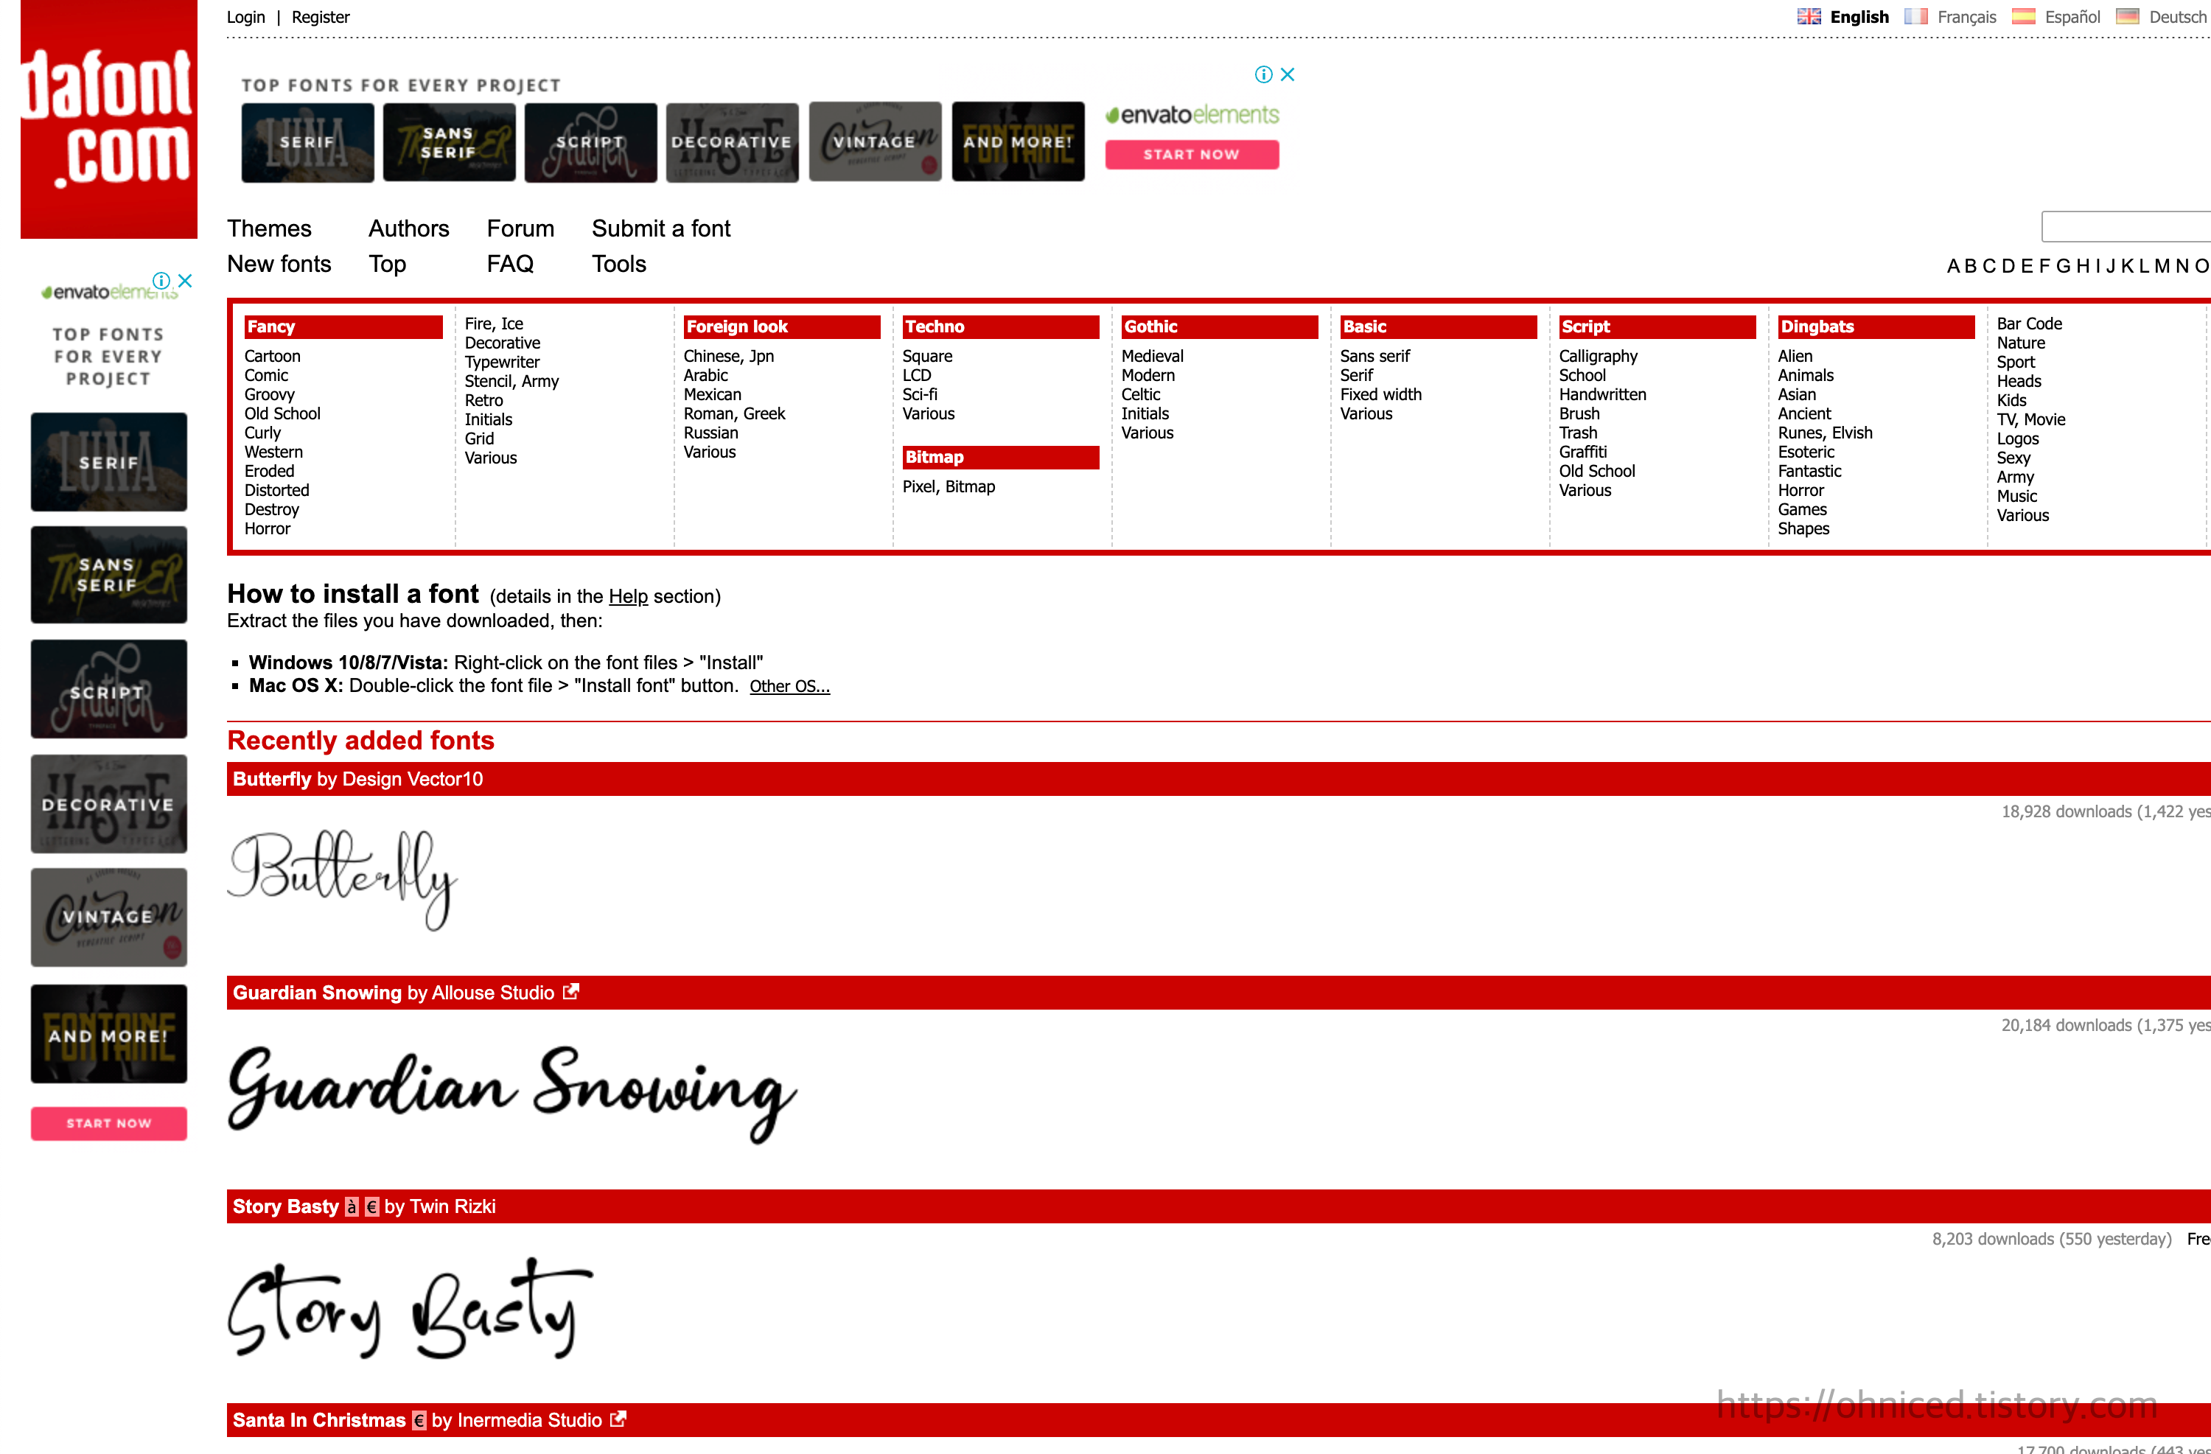The width and height of the screenshot is (2211, 1454).
Task: Click the dafont.com logo
Action: (x=108, y=119)
